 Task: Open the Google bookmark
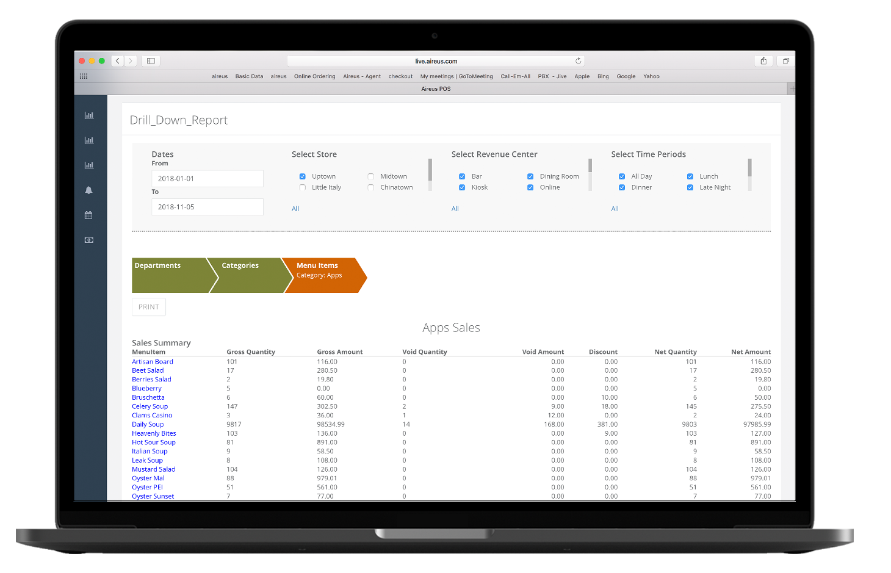(x=626, y=76)
